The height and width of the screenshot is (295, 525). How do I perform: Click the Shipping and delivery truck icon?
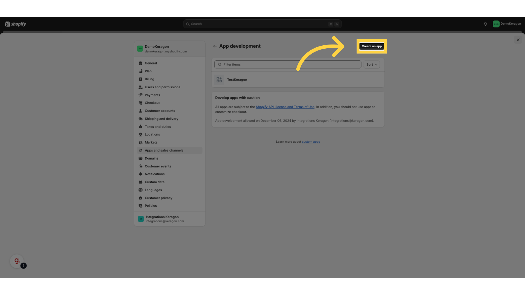tap(141, 119)
